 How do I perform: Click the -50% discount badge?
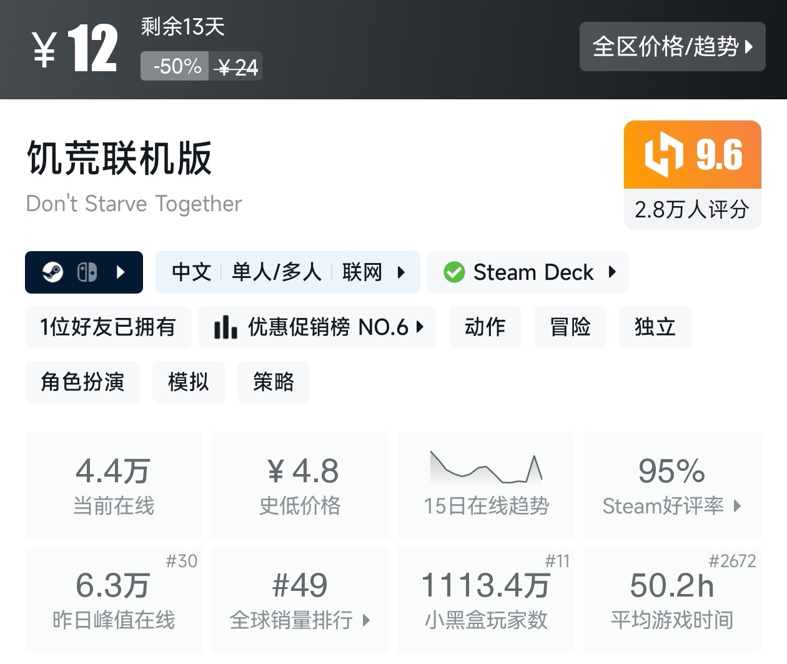pos(176,66)
